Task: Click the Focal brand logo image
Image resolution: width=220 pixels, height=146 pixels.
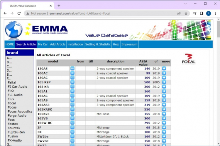Action: (189, 59)
